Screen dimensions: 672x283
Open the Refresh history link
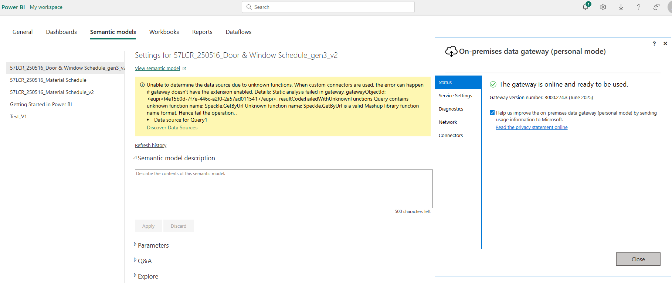tap(150, 146)
